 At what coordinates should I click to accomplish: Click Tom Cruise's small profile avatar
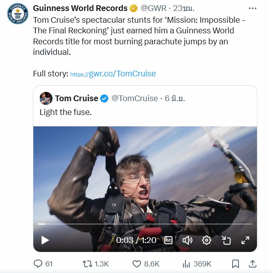[46, 98]
